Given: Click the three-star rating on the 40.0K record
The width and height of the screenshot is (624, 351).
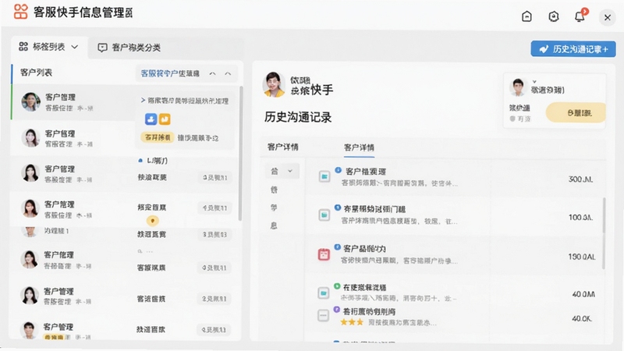Looking at the screenshot, I should tap(352, 322).
